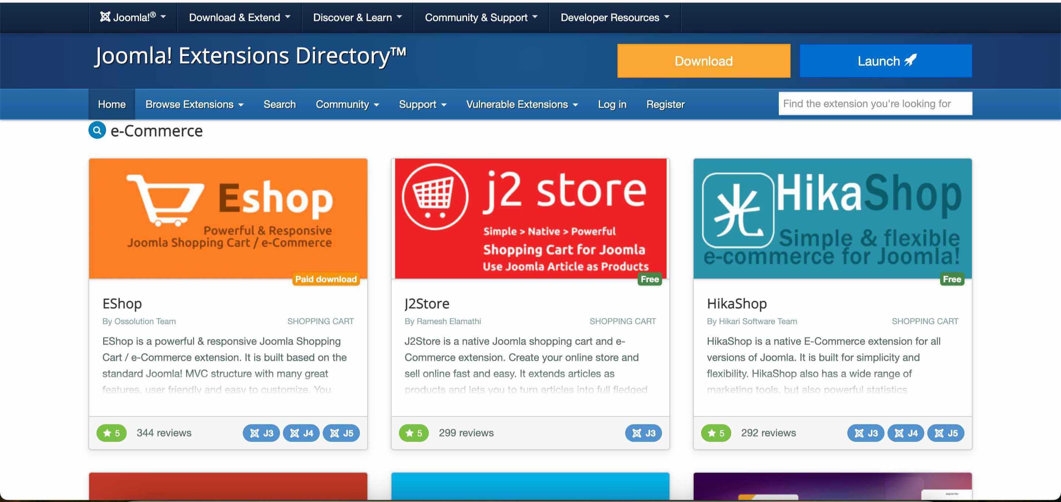Click the Free badge on J2Store card
1061x502 pixels.
pyautogui.click(x=649, y=279)
